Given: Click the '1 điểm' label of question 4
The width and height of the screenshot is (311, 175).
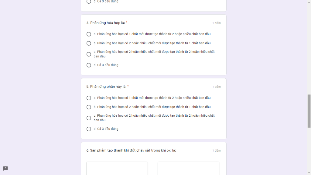Looking at the screenshot, I should pyautogui.click(x=216, y=23).
